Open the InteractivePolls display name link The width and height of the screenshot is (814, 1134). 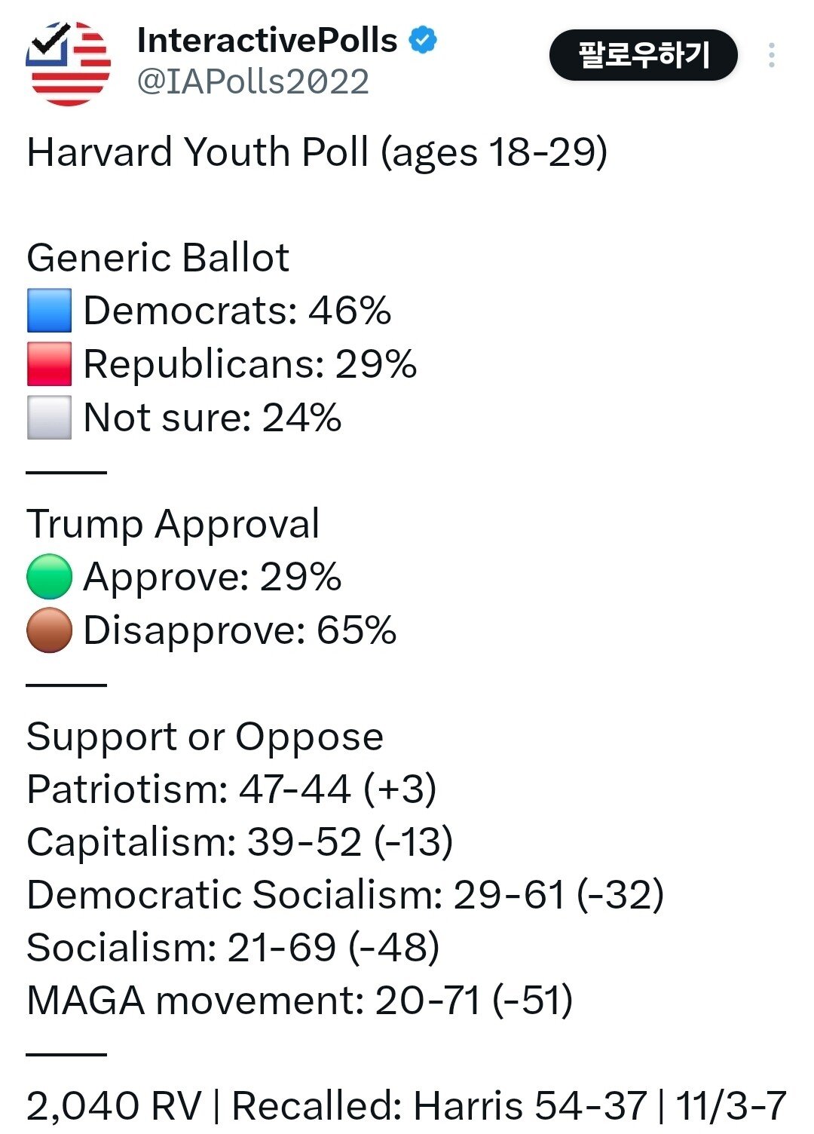[267, 40]
